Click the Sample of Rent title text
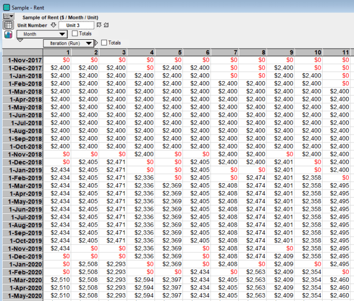This screenshot has width=354, height=301. pos(60,17)
